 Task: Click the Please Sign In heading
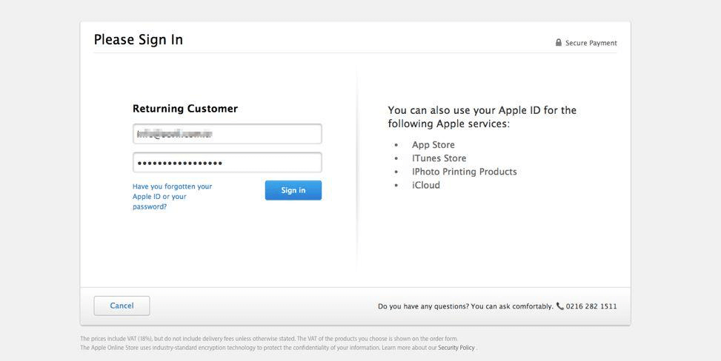tap(139, 40)
